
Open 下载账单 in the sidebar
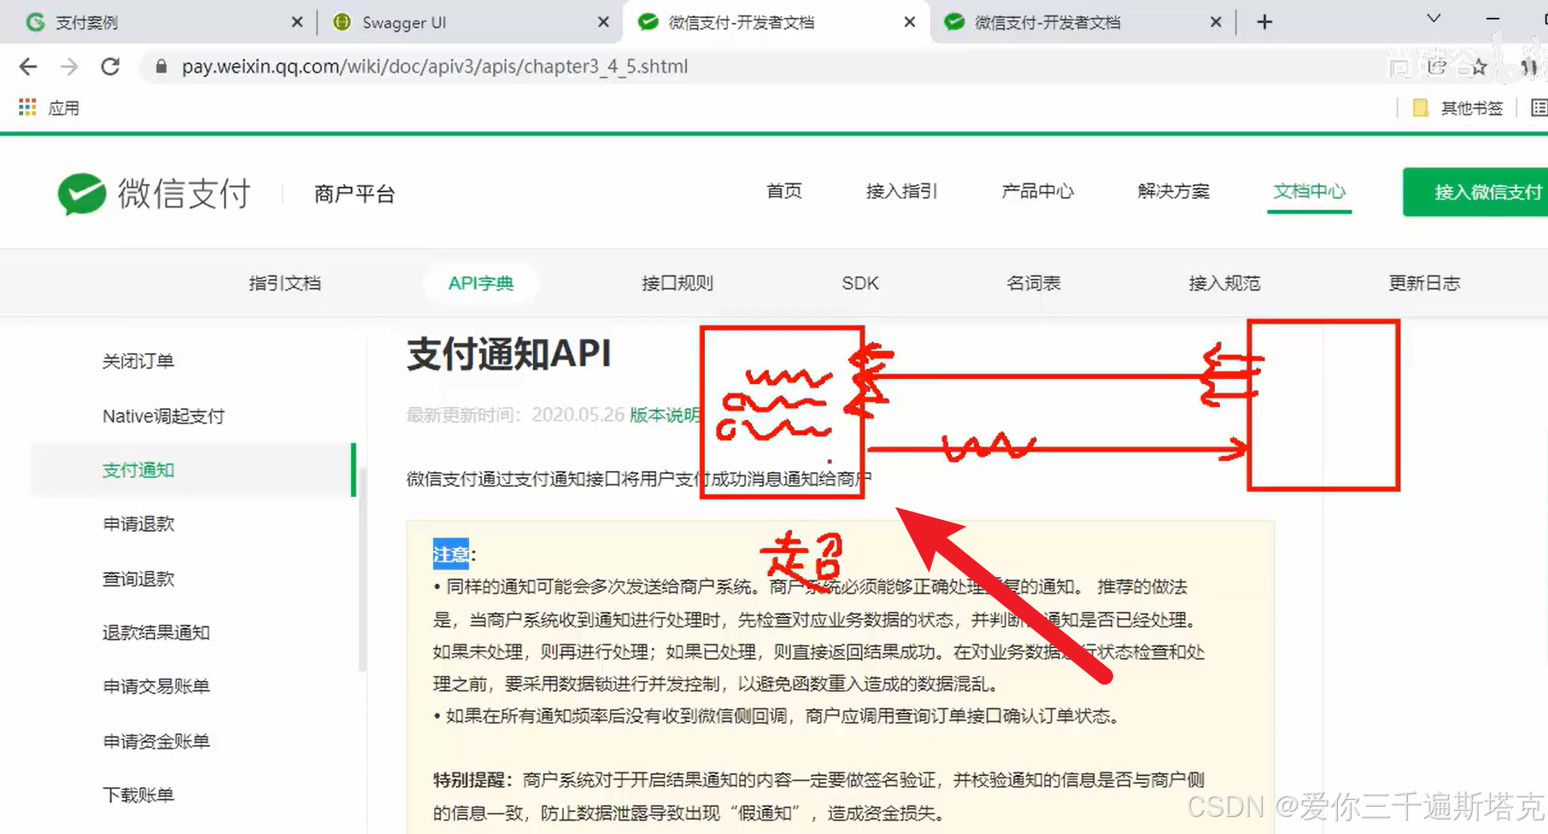138,795
